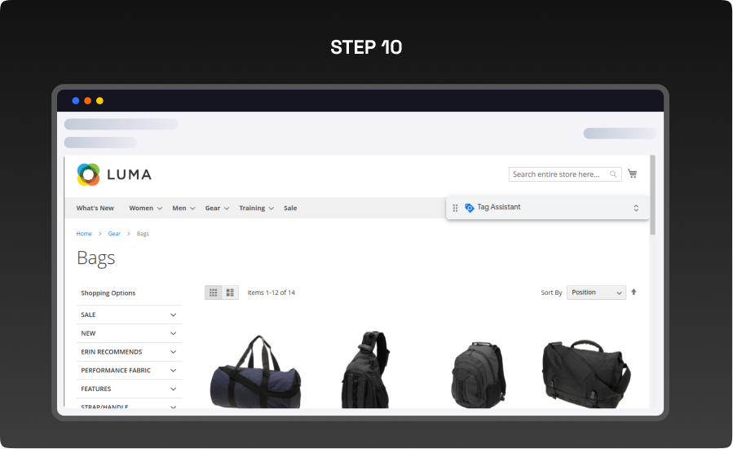The height and width of the screenshot is (449, 733).
Task: Click the LUMA logo icon
Action: point(88,174)
